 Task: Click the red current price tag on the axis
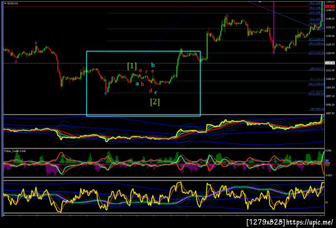[x=329, y=7]
